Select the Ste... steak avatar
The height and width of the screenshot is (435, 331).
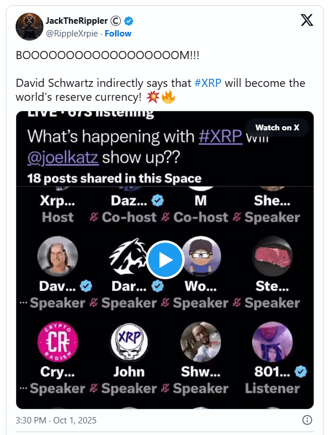coord(272,257)
